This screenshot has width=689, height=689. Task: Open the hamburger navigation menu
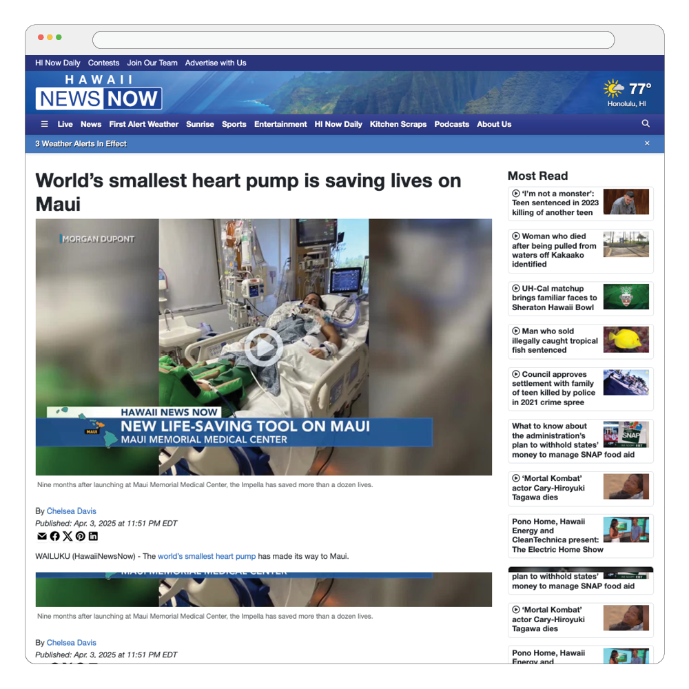(x=44, y=124)
